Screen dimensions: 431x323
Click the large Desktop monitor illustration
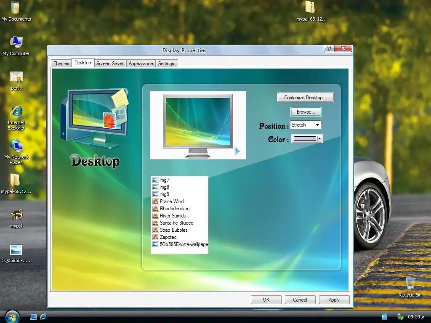point(95,118)
